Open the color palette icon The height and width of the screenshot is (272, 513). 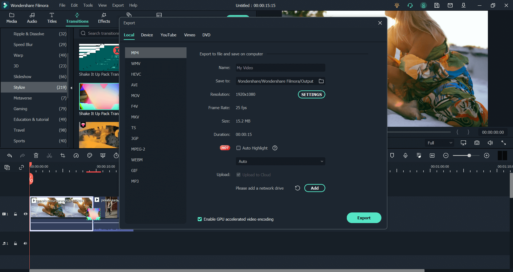90,155
